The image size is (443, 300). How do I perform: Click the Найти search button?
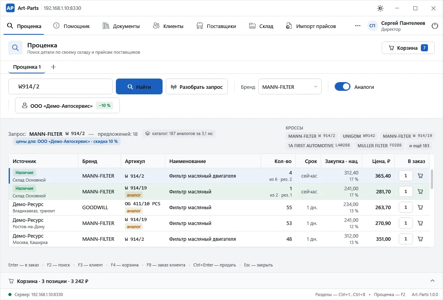pos(139,86)
